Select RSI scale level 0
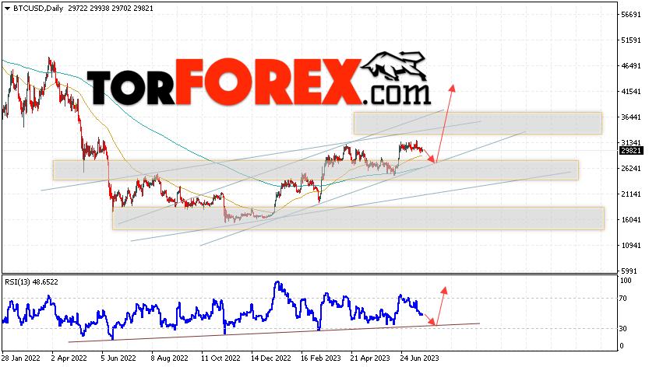The width and height of the screenshot is (649, 367). coord(622,346)
